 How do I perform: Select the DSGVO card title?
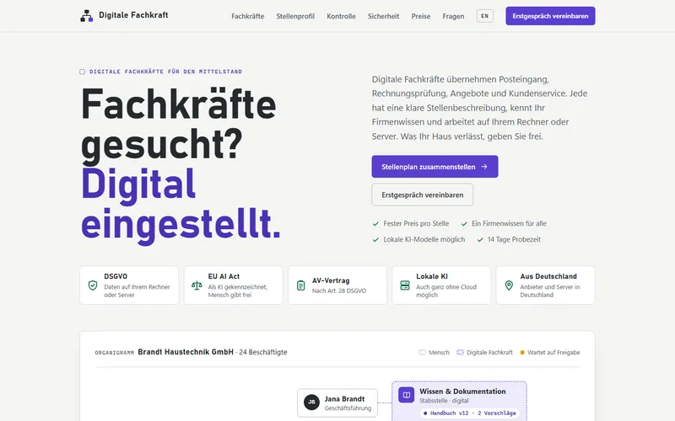(x=116, y=276)
